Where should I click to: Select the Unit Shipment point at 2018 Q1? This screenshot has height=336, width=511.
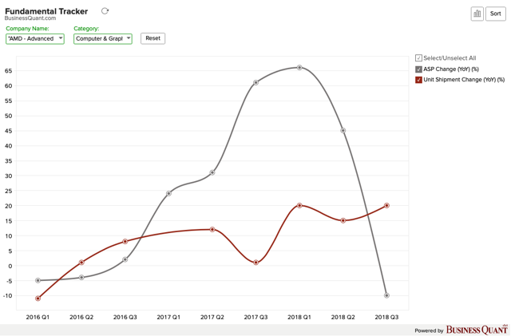[x=299, y=205]
